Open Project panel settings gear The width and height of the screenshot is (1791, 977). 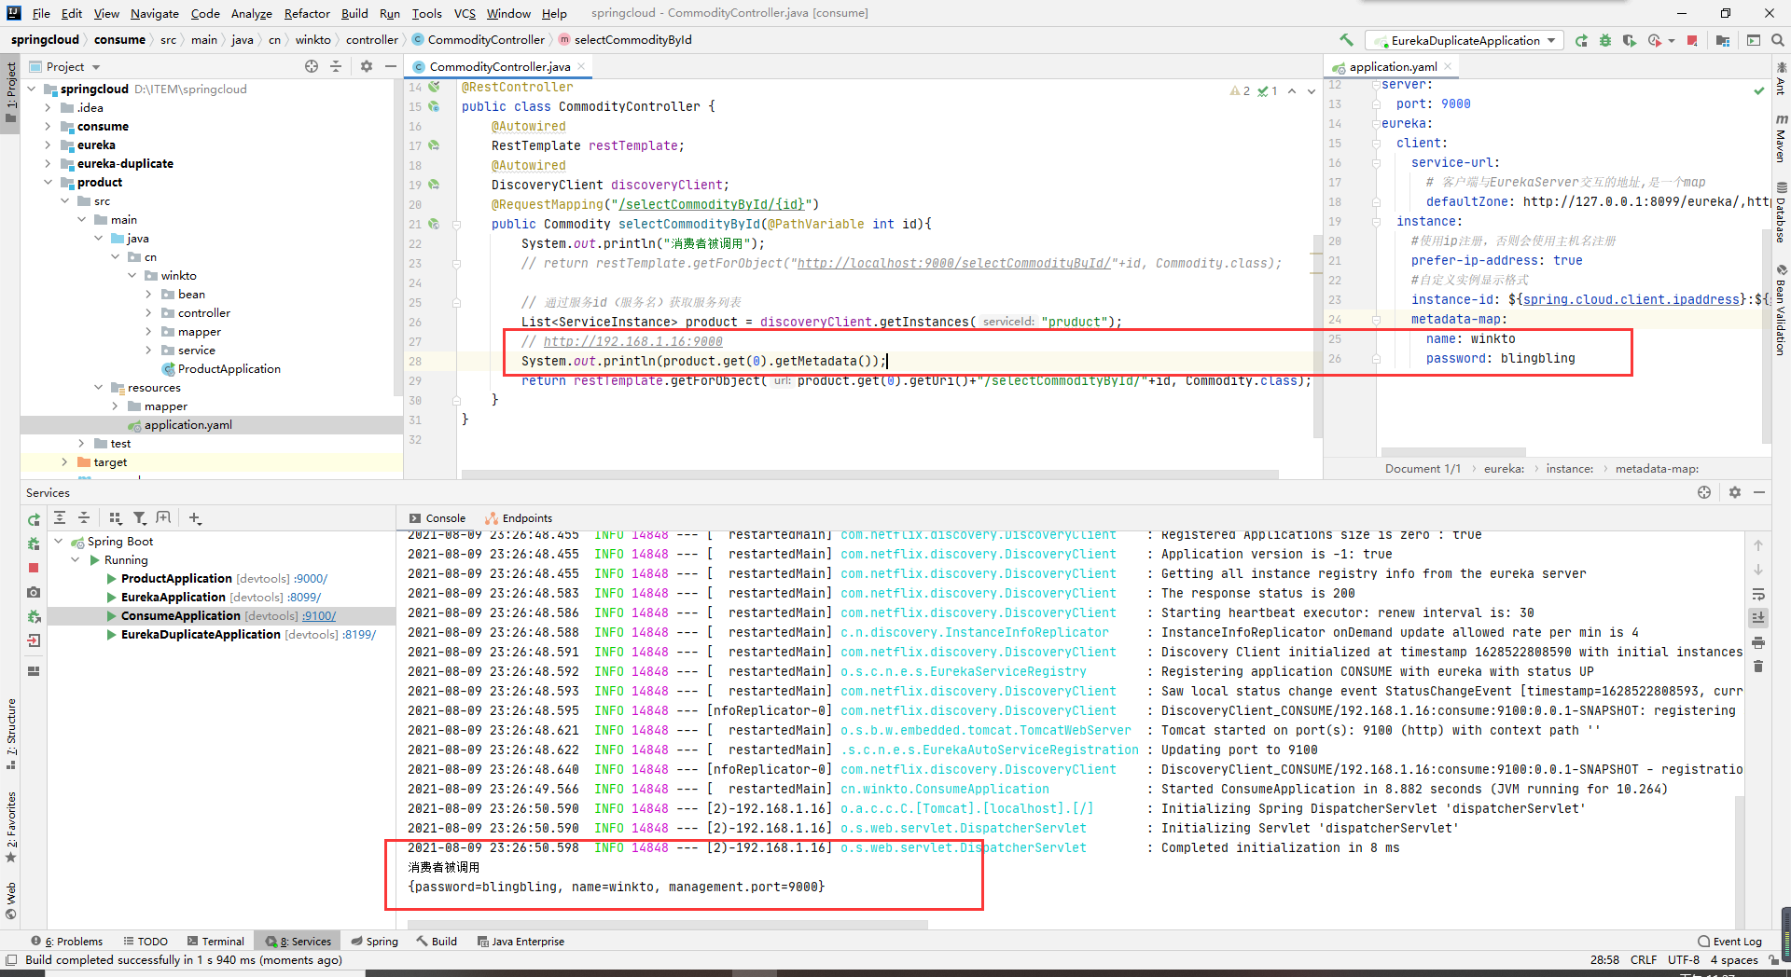pyautogui.click(x=366, y=66)
